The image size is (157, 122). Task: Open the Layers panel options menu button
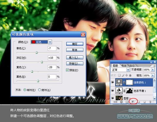[155, 66]
